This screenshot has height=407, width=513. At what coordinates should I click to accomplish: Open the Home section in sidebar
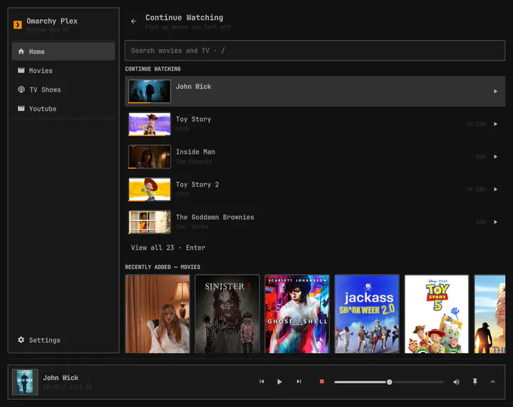63,51
